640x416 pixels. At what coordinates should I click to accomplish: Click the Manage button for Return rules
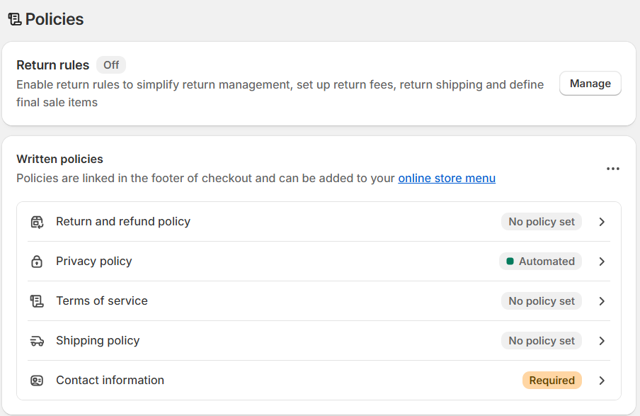[x=590, y=83]
